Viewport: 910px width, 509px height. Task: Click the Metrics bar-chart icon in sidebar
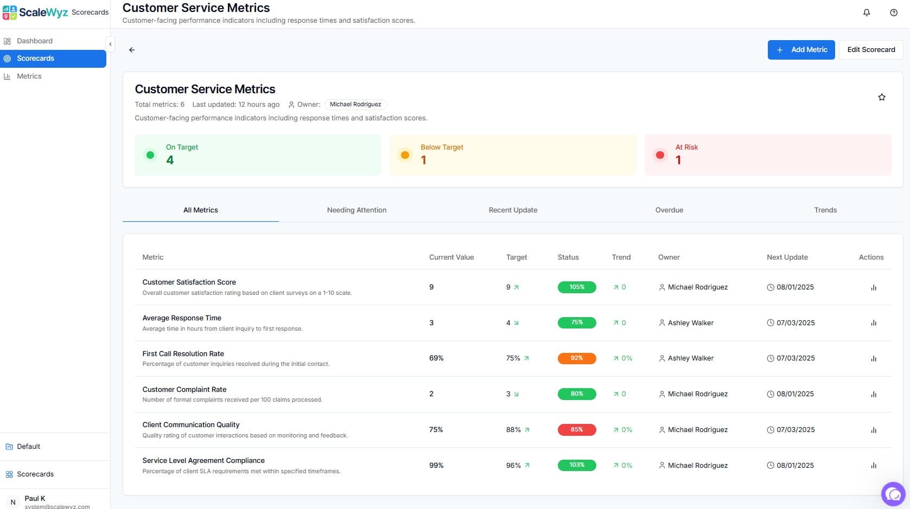coord(7,76)
